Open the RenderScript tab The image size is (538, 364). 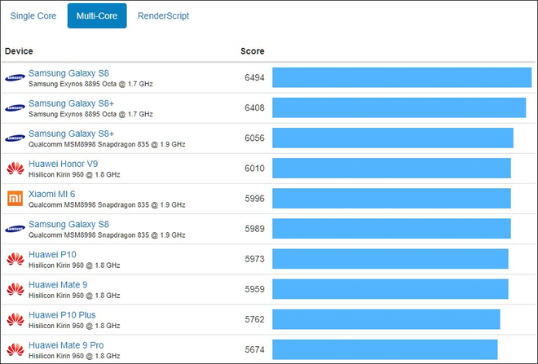pyautogui.click(x=163, y=16)
